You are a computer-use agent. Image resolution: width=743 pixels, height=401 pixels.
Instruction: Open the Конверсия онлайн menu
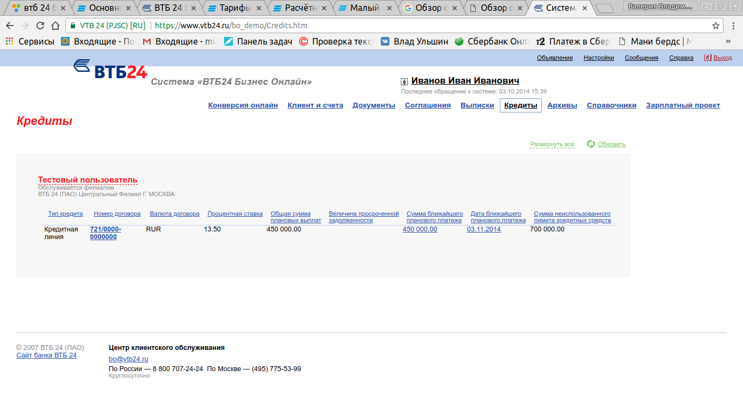243,105
